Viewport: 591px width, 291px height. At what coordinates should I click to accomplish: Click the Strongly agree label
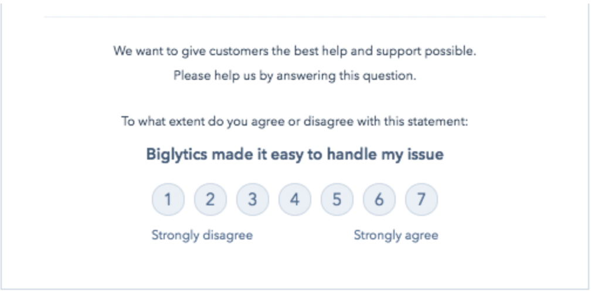click(x=396, y=236)
